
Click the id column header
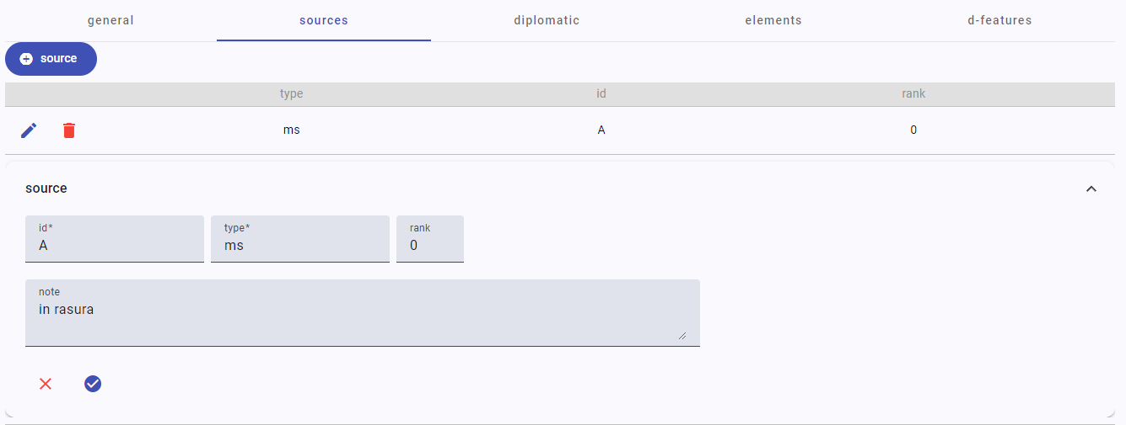(601, 93)
